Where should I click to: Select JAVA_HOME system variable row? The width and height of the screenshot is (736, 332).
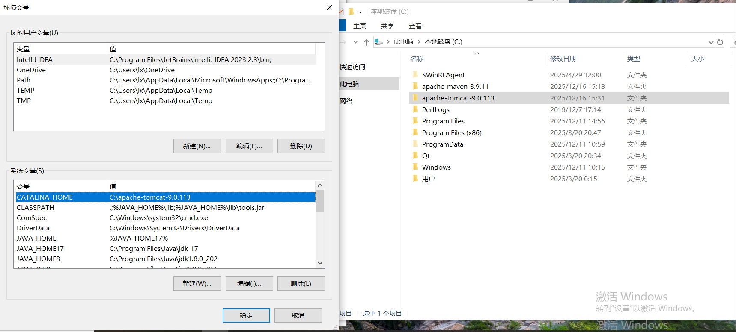click(165, 238)
